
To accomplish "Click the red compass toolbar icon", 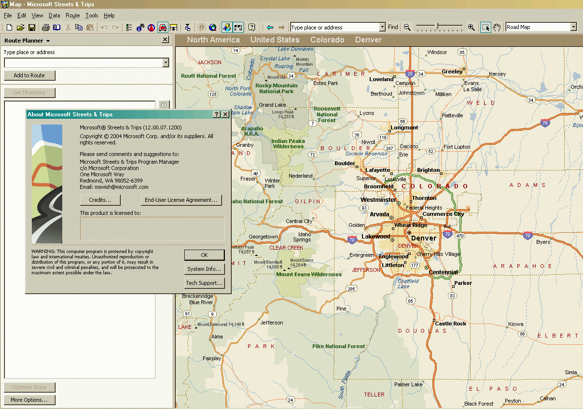I will coord(152,28).
